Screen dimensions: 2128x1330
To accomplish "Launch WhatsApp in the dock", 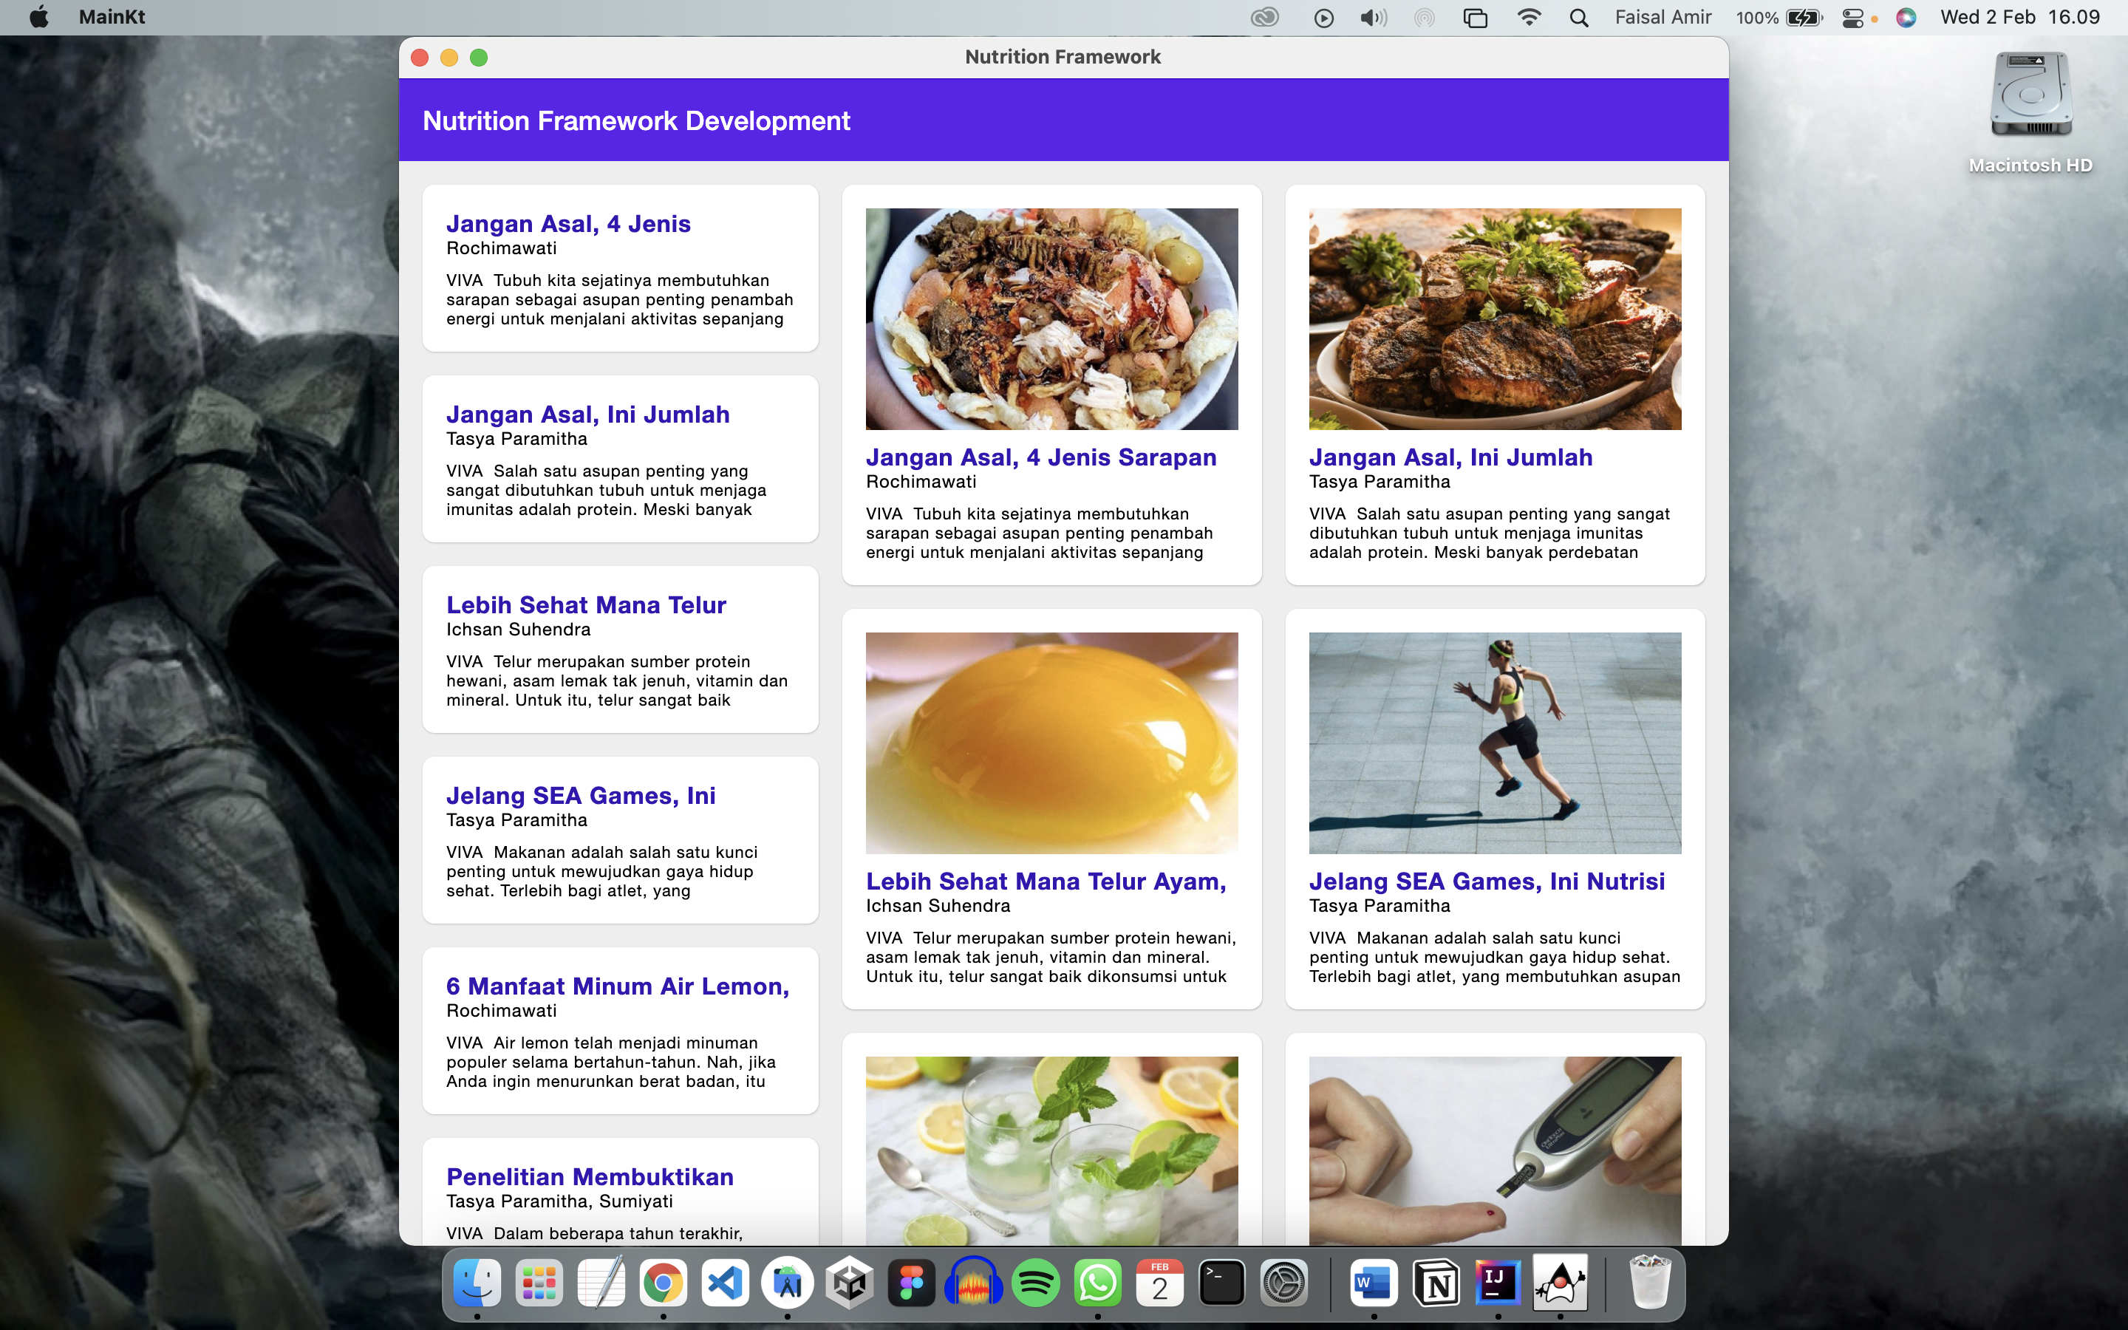I will [1097, 1283].
